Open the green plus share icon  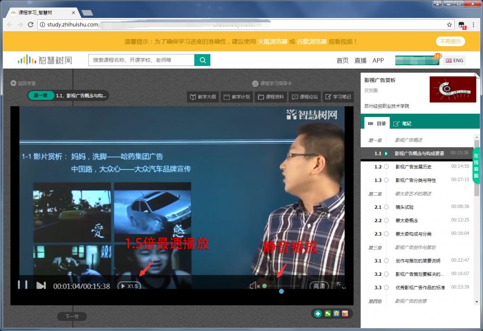point(317,313)
